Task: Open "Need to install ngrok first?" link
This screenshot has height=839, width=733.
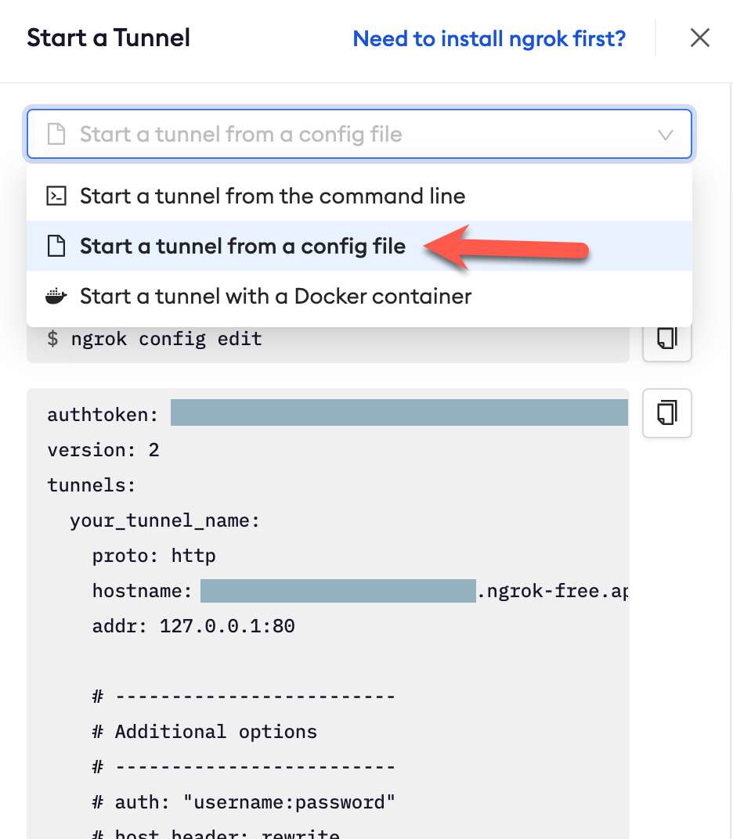Action: (x=489, y=38)
